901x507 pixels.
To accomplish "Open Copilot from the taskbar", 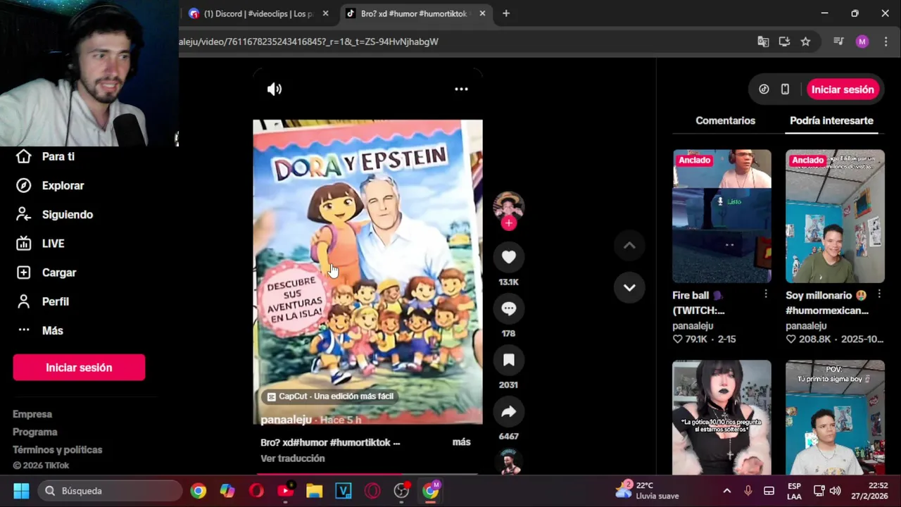I will [227, 491].
